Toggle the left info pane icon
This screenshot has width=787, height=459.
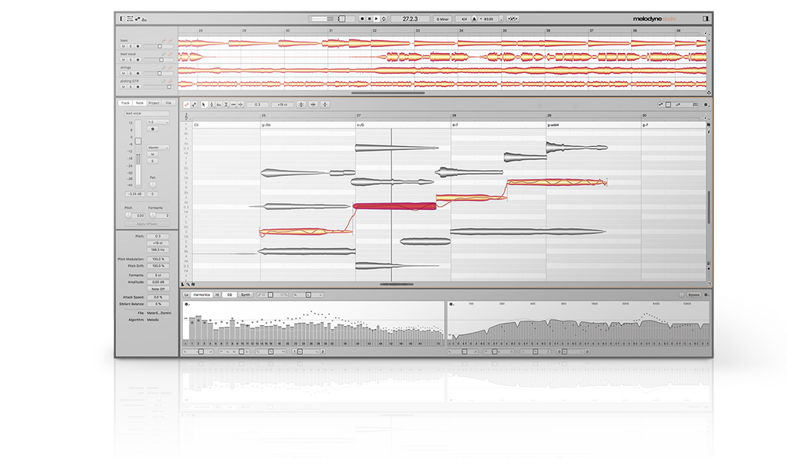coord(122,18)
